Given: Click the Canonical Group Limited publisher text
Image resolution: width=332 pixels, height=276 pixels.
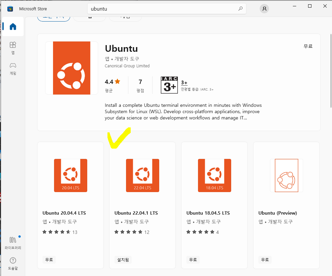Looking at the screenshot, I should 127,66.
